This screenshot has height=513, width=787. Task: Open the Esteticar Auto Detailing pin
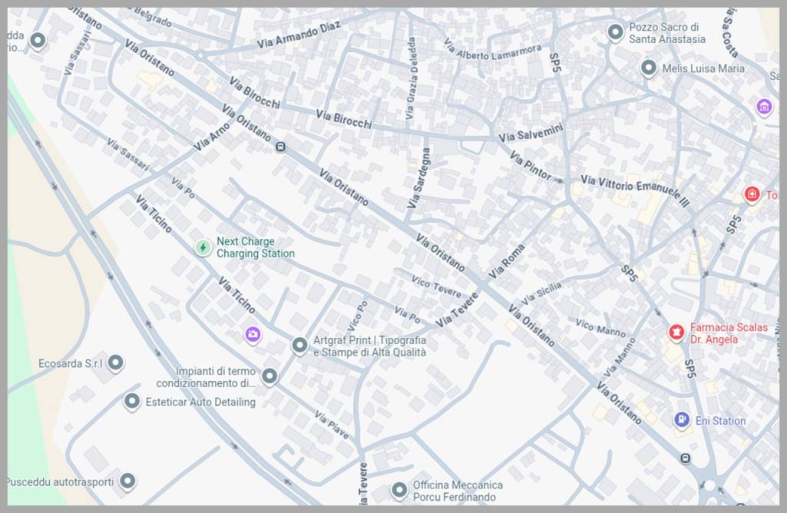[x=132, y=401]
